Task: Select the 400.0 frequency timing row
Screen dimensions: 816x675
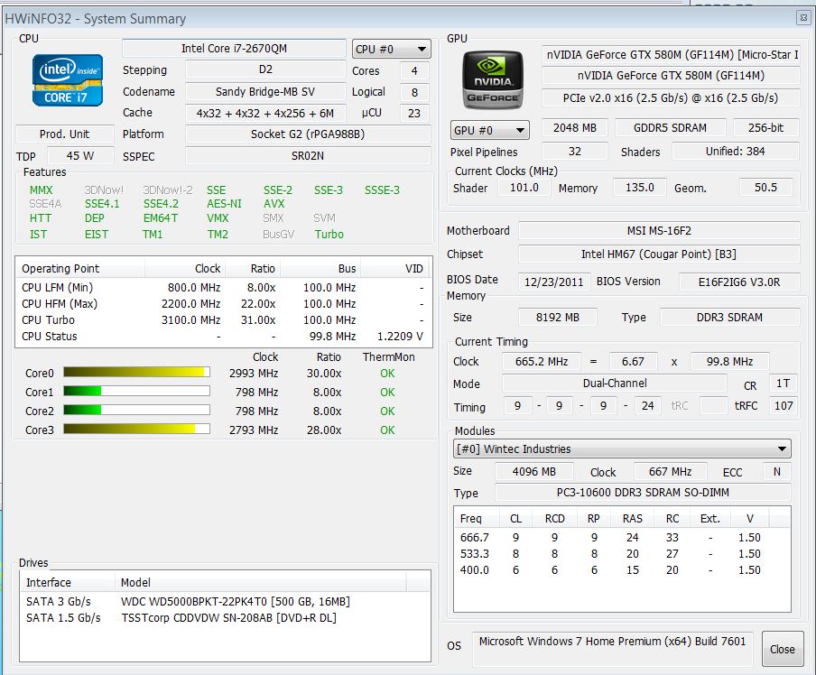Action: click(622, 570)
